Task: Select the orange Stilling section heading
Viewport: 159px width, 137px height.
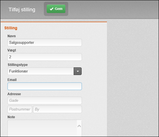Action: coord(11,28)
